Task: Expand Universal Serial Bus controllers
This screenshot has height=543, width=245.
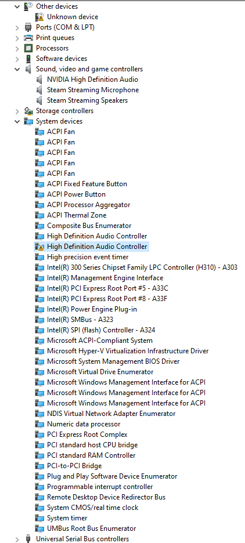Action: (17, 539)
